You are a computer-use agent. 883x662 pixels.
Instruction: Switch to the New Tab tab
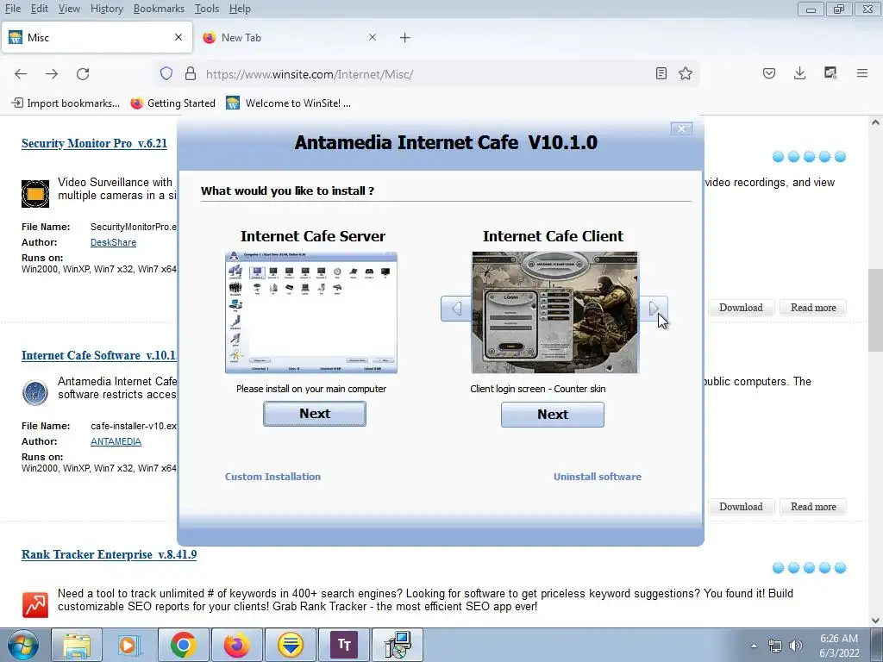point(290,38)
